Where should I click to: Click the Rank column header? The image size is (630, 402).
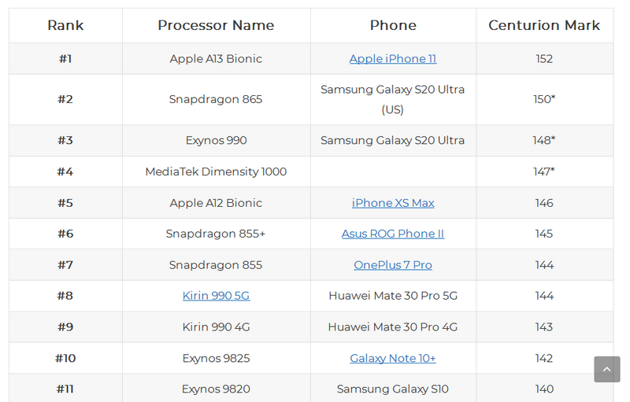click(65, 25)
